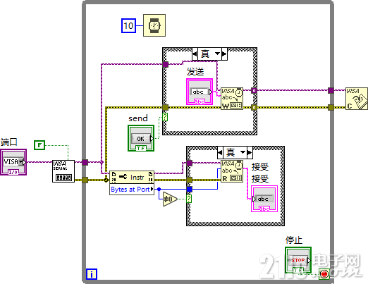This screenshot has height=284, width=368.
Task: Click the loop iteration terminal i
Action: (92, 274)
